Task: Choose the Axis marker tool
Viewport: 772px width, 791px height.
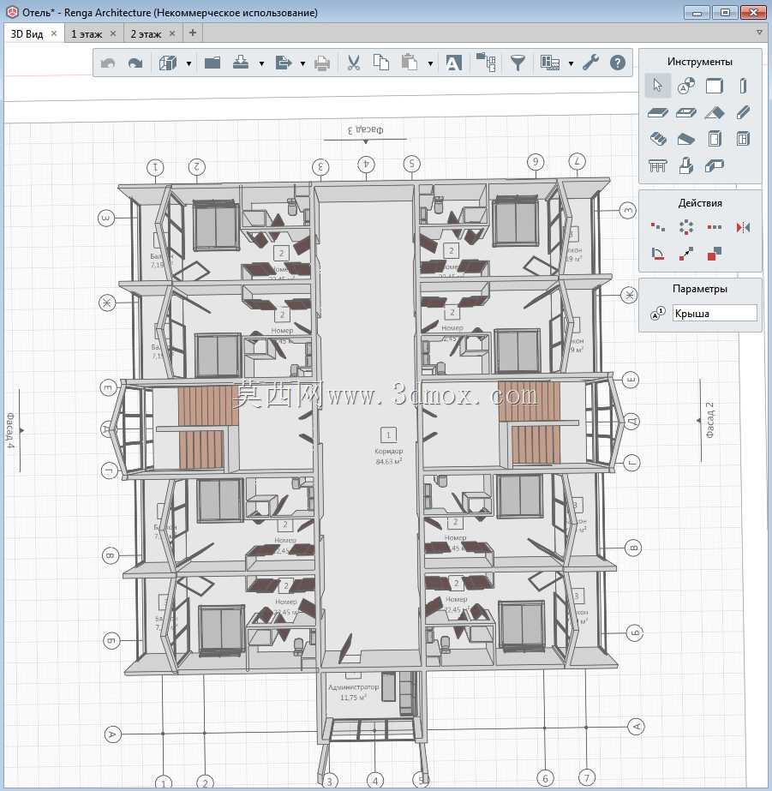Action: pos(685,85)
